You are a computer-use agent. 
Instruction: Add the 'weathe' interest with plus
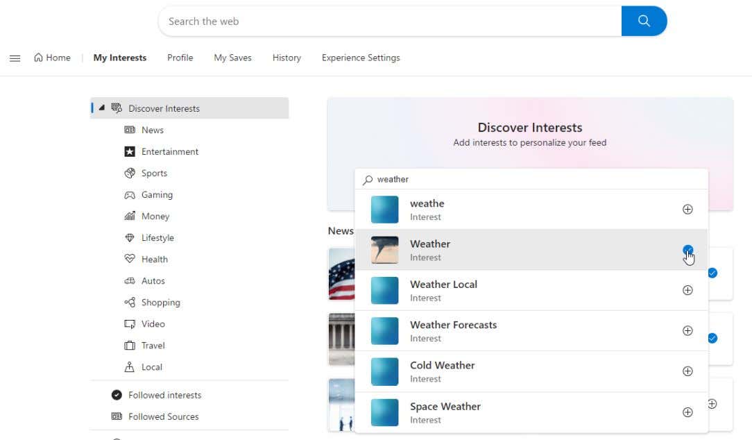coord(687,209)
